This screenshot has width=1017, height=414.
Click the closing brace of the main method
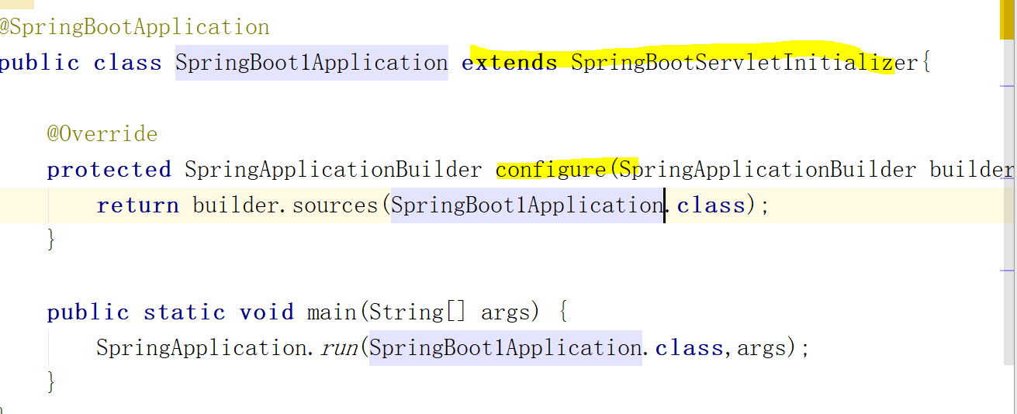point(52,383)
